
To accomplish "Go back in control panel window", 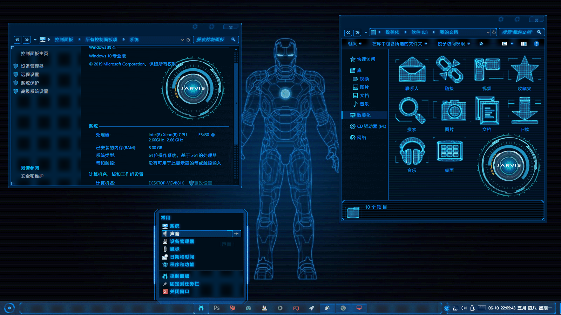I will (17, 40).
